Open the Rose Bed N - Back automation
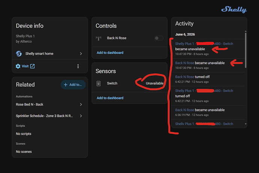The image size is (259, 173). 50,105
